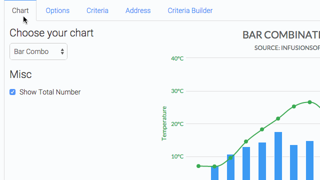320x180 pixels.
Task: Open the Criteria Builder tab
Action: pos(190,10)
